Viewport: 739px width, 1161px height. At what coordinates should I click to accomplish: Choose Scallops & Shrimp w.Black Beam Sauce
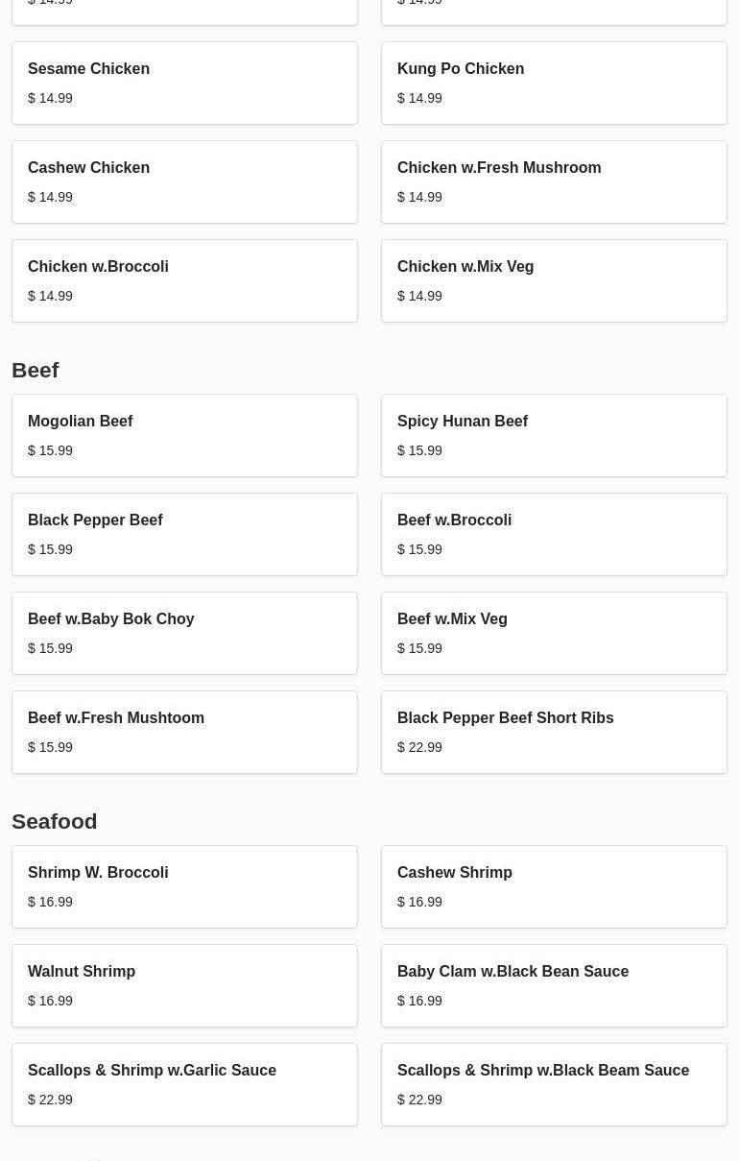(x=554, y=1084)
